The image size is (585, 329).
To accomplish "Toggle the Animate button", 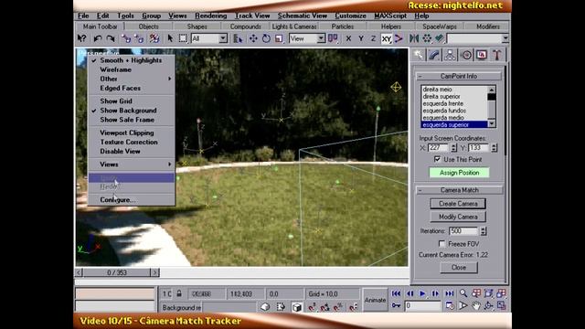I will pyautogui.click(x=376, y=301).
